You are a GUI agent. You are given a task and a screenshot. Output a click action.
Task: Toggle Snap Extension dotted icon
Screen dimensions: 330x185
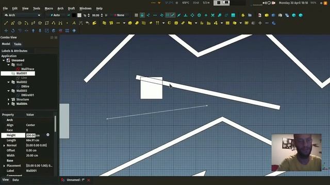click(155, 15)
